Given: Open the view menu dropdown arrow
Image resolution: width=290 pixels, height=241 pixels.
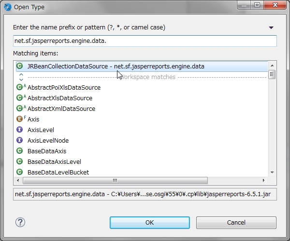Looking at the screenshot, I should pyautogui.click(x=271, y=27).
